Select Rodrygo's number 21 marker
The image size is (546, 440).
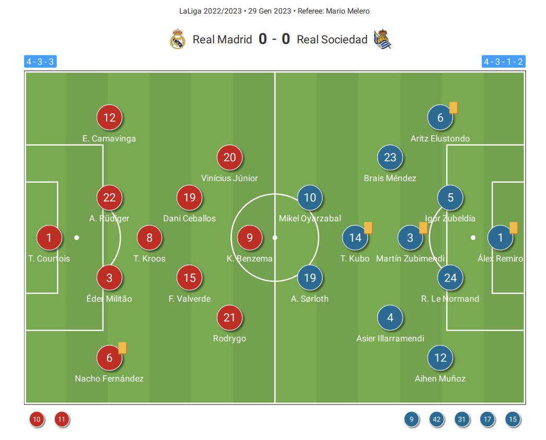229,317
